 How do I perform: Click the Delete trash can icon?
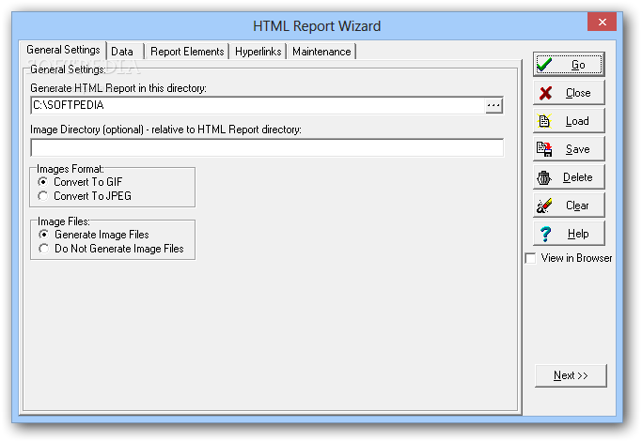tap(544, 177)
